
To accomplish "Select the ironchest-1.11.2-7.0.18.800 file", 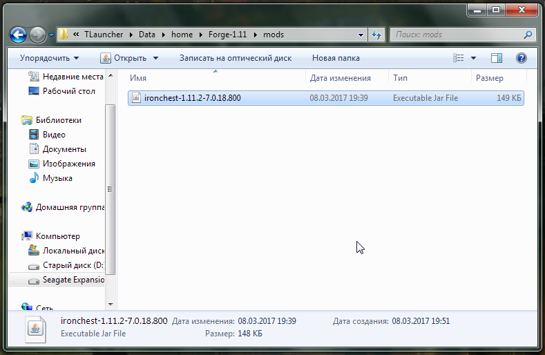I will tap(325, 98).
